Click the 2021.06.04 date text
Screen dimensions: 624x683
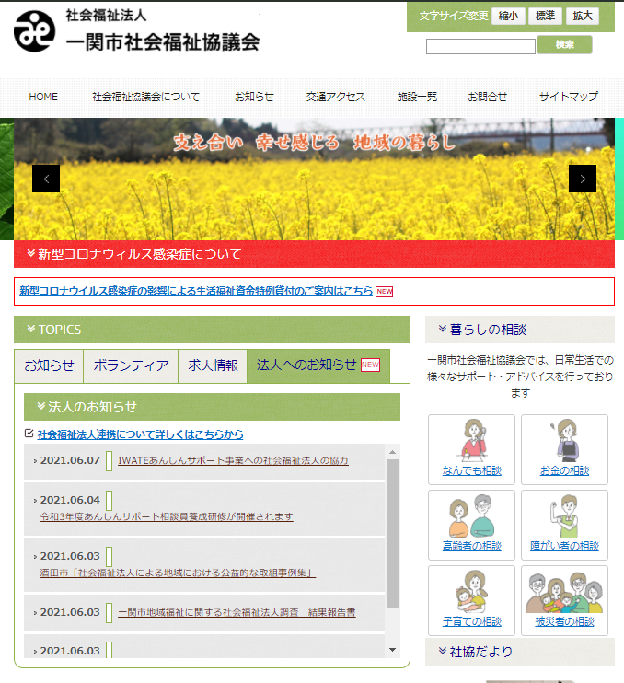[70, 500]
